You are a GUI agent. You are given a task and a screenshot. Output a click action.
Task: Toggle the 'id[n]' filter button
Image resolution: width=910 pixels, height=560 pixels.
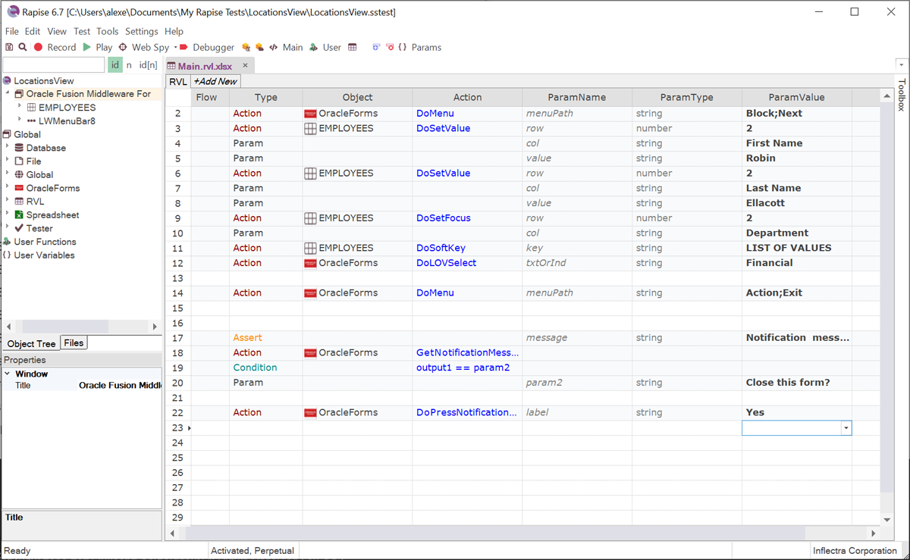coord(148,65)
